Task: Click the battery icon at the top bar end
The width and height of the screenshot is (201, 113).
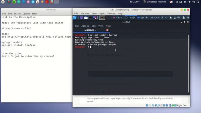Action: [x=198, y=2]
